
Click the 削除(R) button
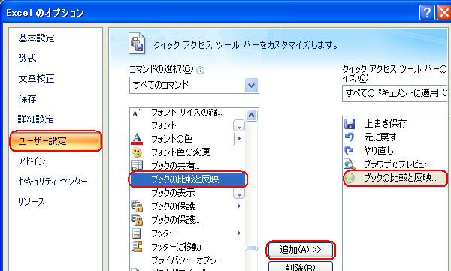(300, 266)
